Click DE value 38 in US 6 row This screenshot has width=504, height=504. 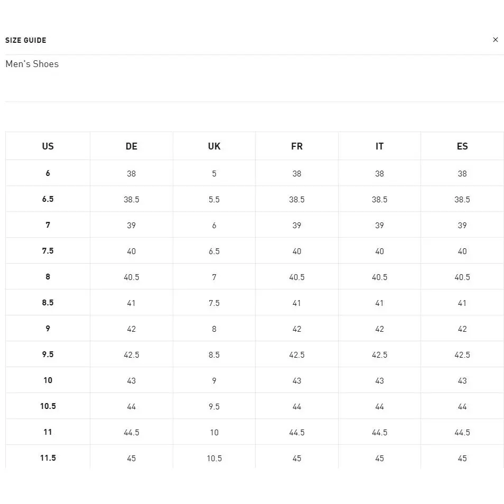[132, 174]
